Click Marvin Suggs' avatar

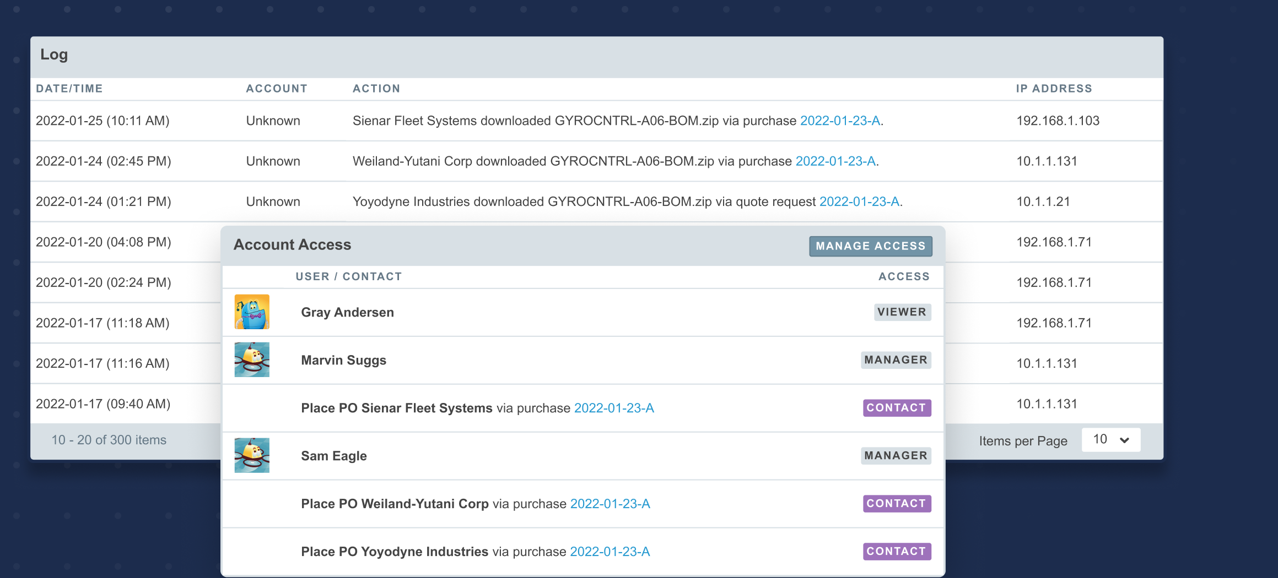[252, 360]
